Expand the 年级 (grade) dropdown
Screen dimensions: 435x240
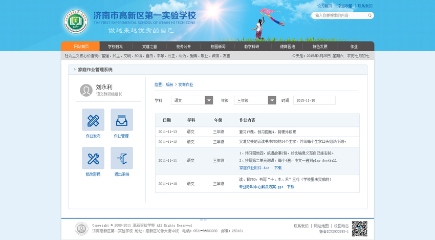272,101
